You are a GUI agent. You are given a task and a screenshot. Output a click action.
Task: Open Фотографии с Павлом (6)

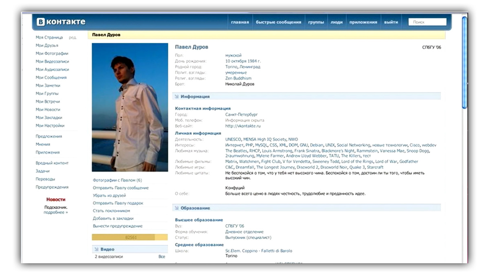(x=117, y=180)
